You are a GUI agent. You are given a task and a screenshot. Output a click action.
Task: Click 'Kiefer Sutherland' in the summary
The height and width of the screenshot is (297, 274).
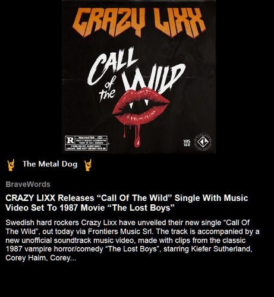pos(222,249)
